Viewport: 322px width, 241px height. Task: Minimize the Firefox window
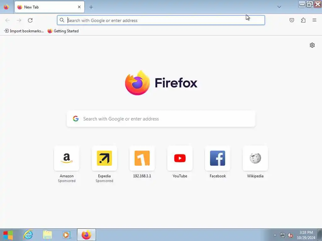coord(302,4)
